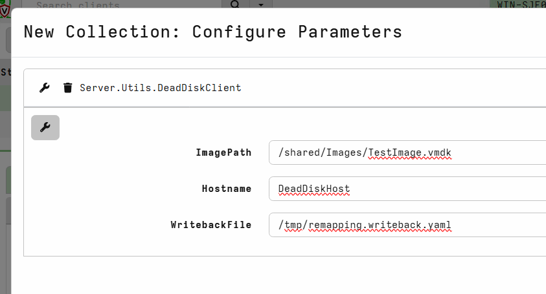Collapse the DeadDiskClient artifact header row
This screenshot has width=546, height=294.
click(285, 88)
